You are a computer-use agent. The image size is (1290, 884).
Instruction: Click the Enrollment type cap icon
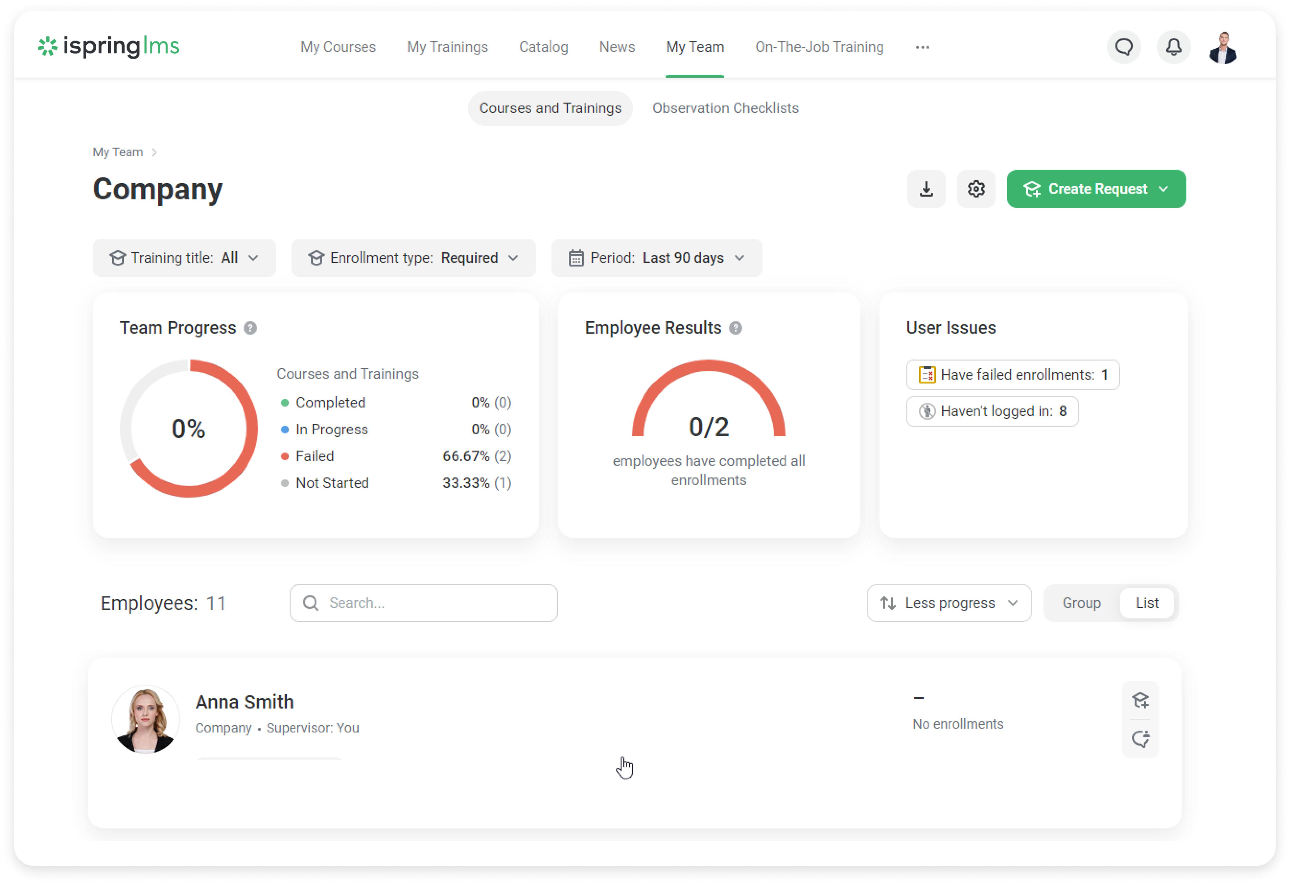pos(316,258)
